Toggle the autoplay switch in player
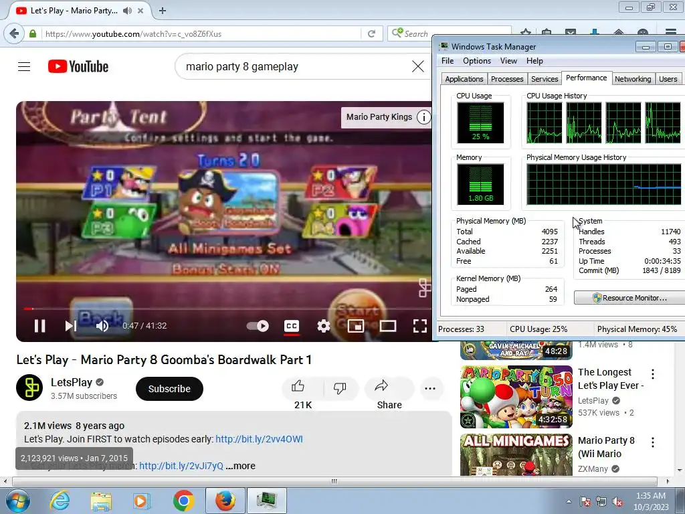685x514 pixels. [258, 326]
